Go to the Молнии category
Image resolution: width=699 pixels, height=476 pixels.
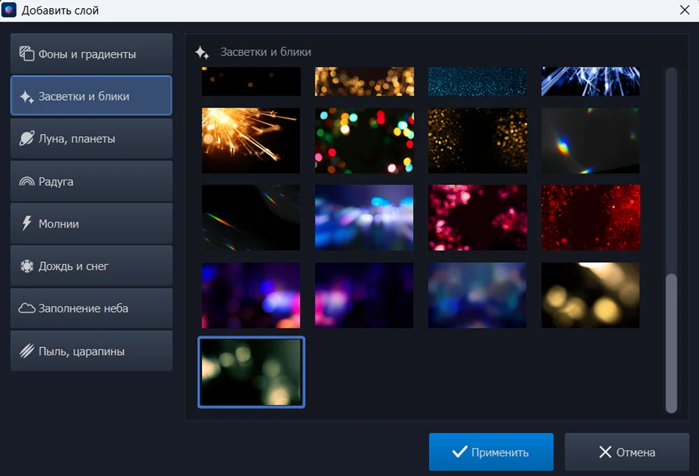(92, 223)
